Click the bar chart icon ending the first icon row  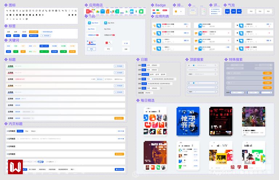tap(76, 11)
